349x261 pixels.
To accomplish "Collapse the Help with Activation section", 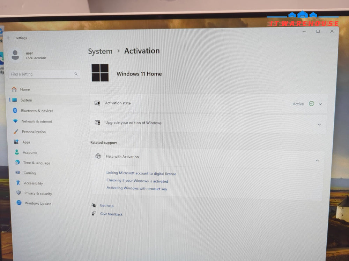I will 317,160.
